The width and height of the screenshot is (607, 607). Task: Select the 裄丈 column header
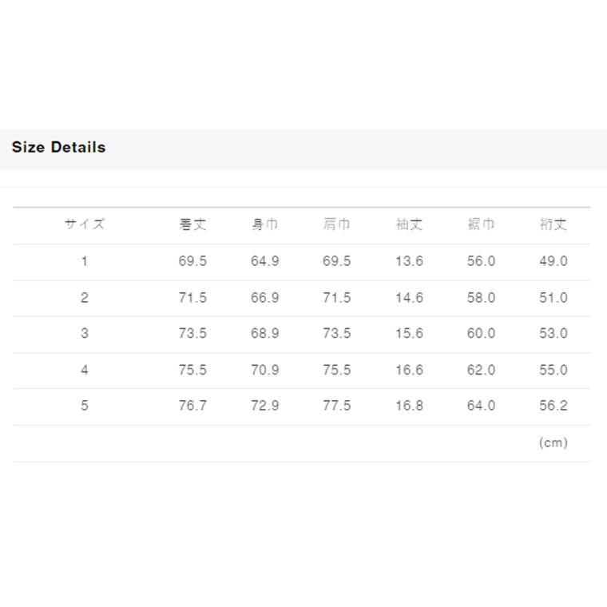tap(553, 224)
